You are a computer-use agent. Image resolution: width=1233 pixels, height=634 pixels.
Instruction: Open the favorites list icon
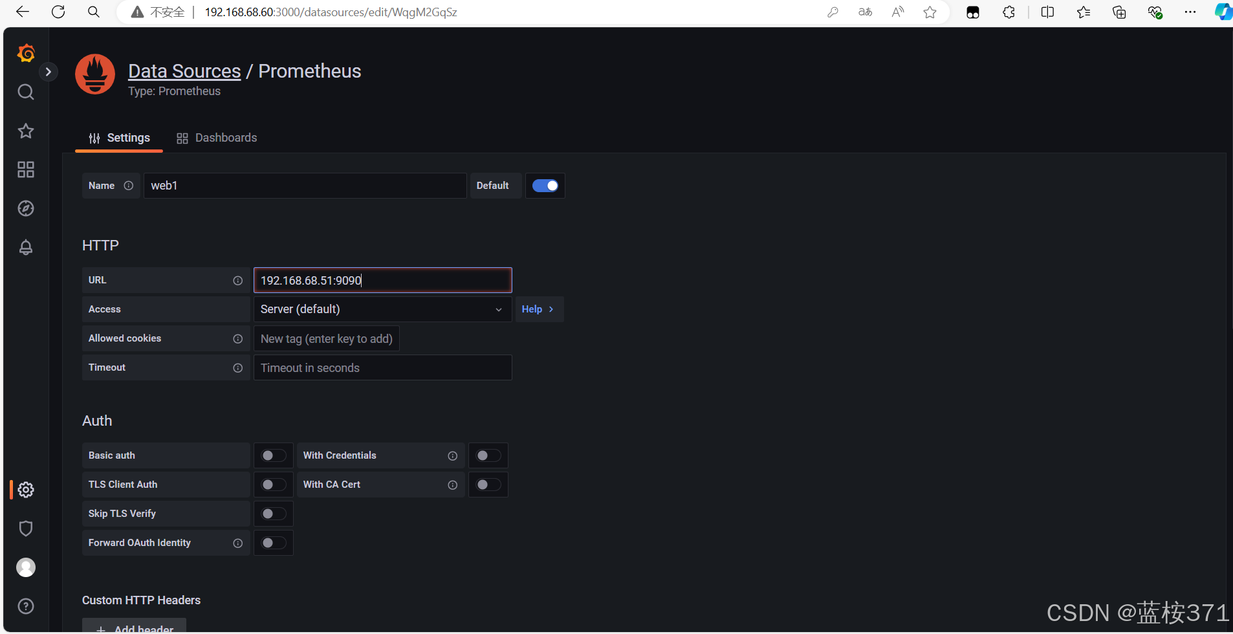[1084, 12]
